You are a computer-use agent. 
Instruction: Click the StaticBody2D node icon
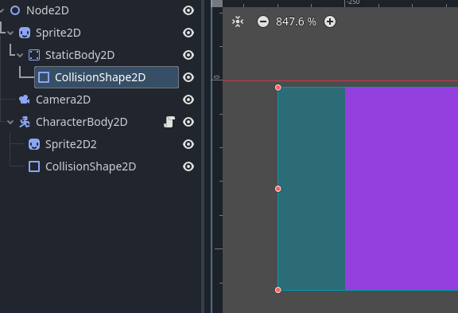[34, 55]
